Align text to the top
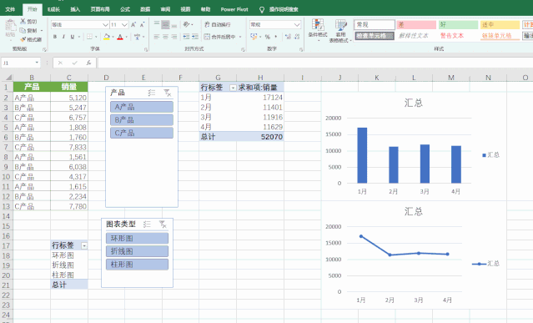 [157, 24]
